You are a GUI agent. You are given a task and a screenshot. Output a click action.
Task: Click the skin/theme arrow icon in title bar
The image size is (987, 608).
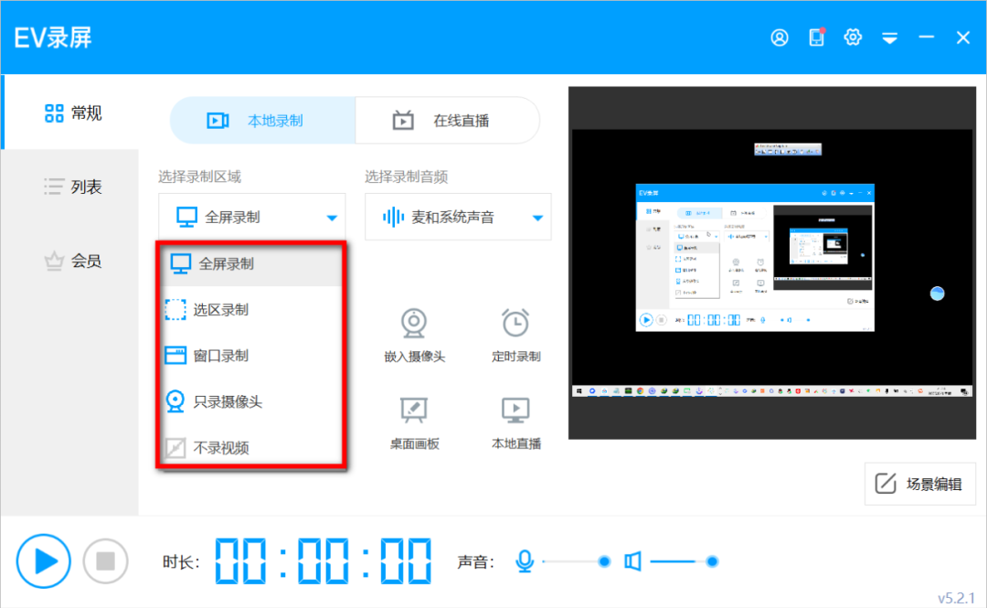[890, 37]
